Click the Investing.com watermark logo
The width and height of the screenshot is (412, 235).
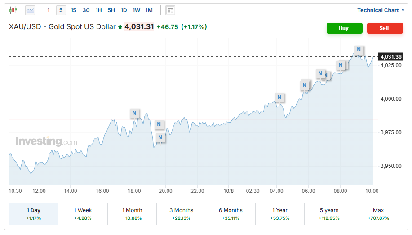pyautogui.click(x=46, y=141)
